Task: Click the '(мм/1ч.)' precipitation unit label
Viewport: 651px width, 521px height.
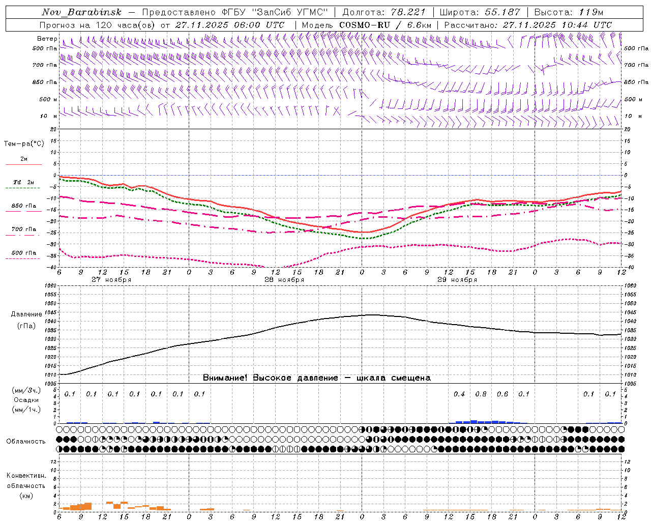Action: coord(26,410)
